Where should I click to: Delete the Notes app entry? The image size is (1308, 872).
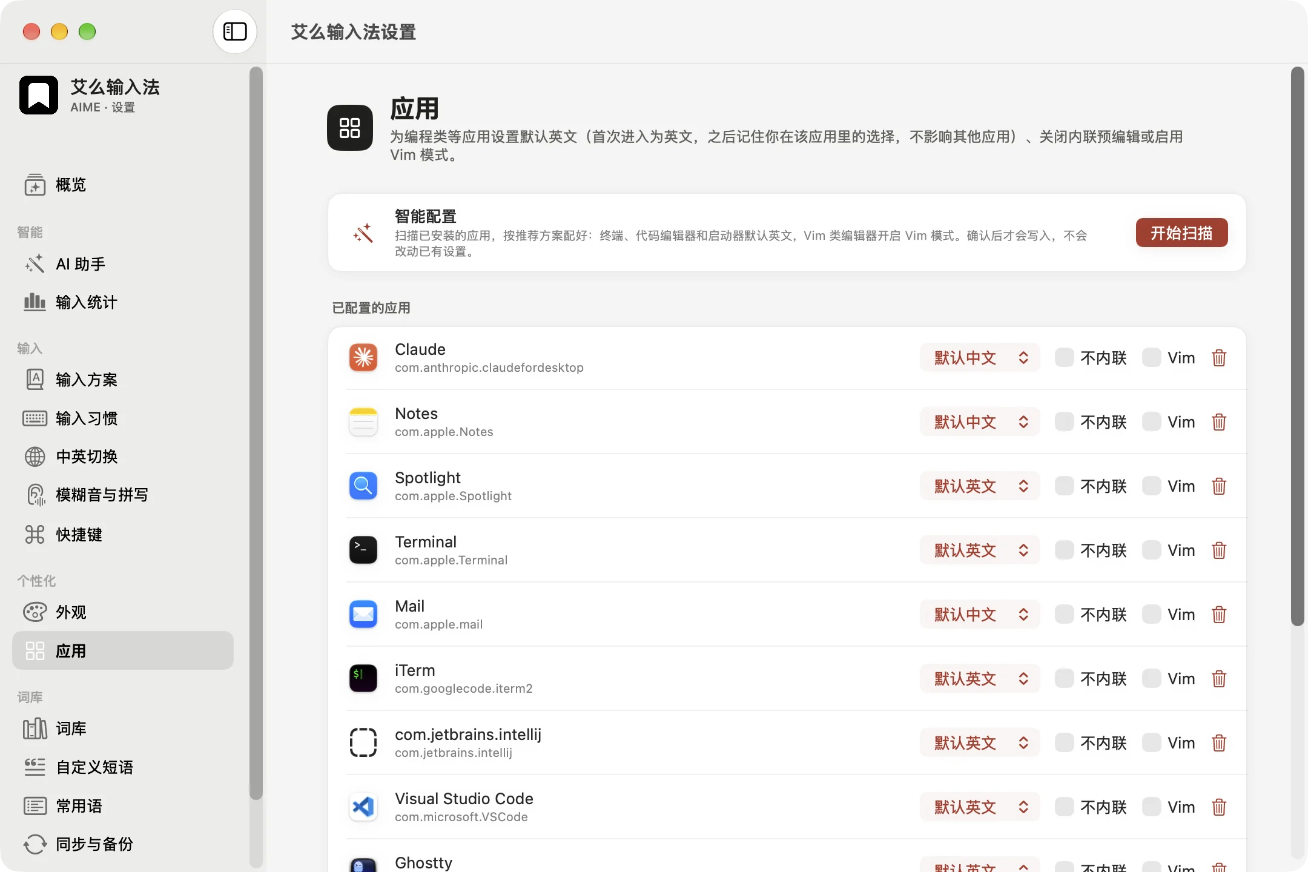(1219, 422)
